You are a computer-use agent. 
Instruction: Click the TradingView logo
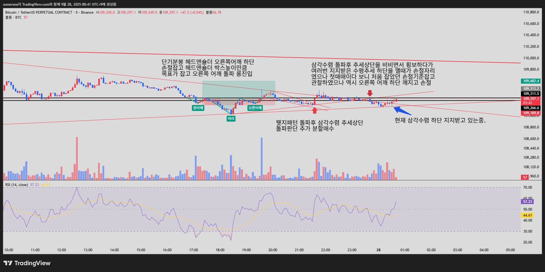[x=27, y=263]
